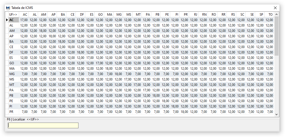Close the Tabela de ICMS window
285x138 pixels.
(x=275, y=8)
